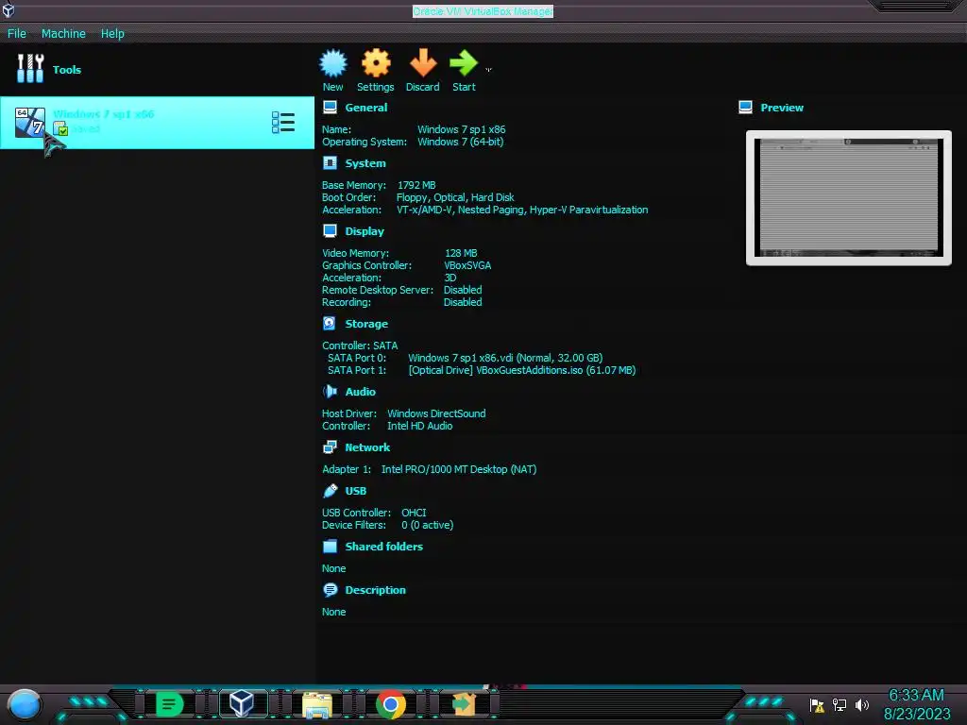
Task: Click the VBoxGuestAdditions.iso optical drive entry
Action: (x=521, y=370)
